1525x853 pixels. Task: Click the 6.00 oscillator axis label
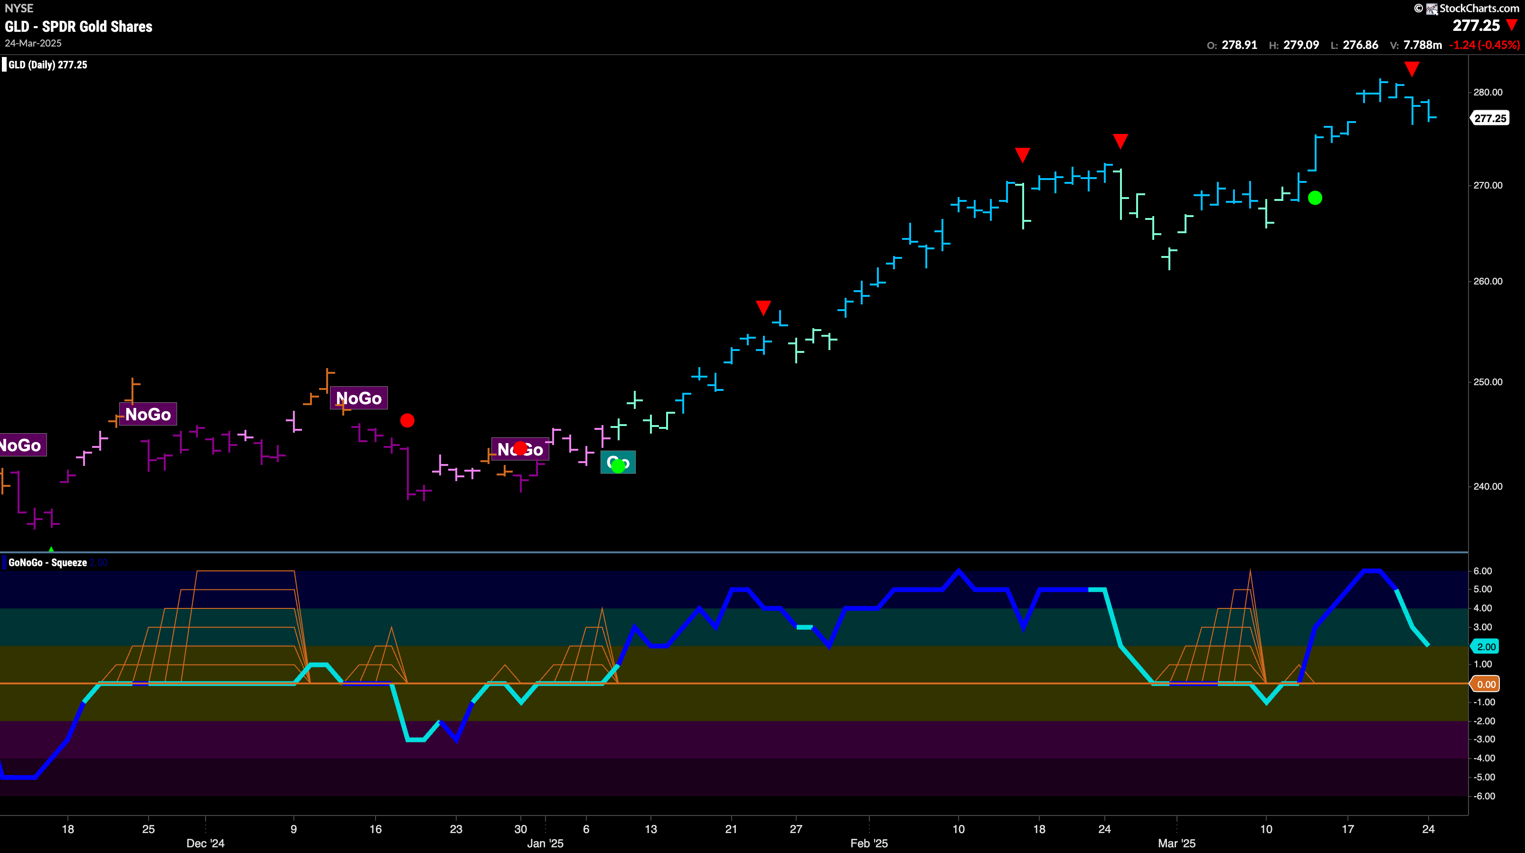tap(1482, 571)
